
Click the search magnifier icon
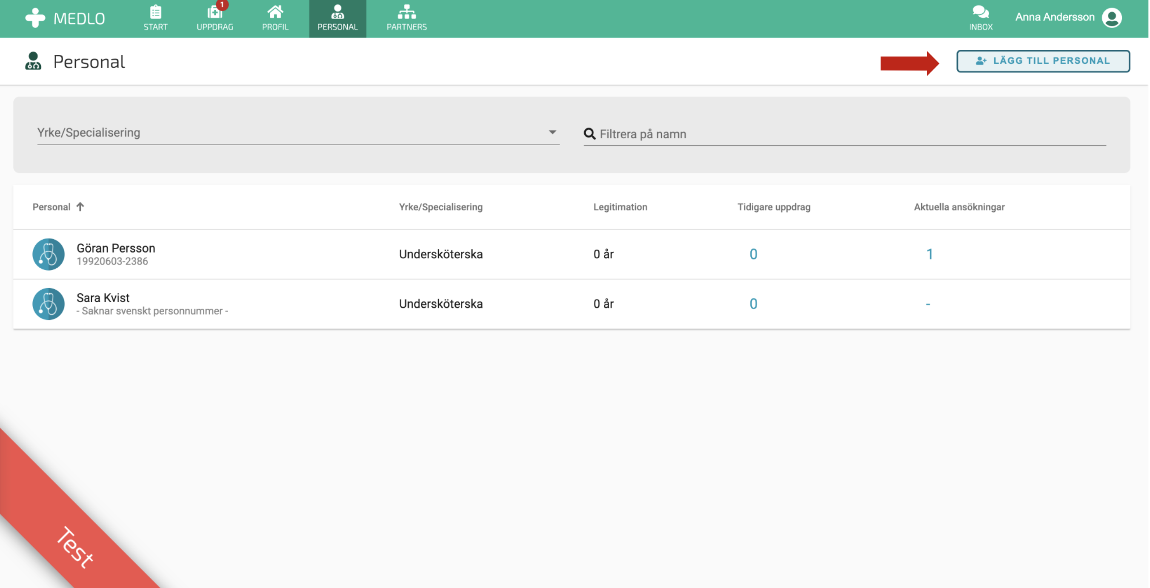click(x=589, y=134)
